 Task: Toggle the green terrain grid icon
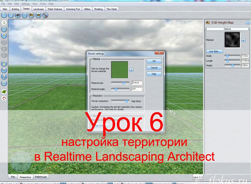pos(4,92)
